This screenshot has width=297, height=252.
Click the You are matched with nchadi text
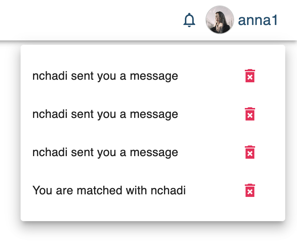coord(109,191)
